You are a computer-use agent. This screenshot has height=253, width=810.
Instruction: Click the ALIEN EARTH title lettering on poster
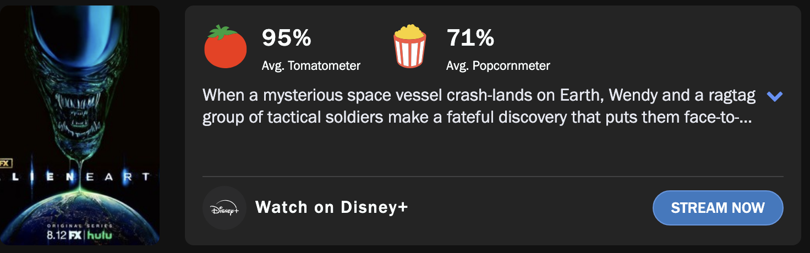click(x=77, y=177)
